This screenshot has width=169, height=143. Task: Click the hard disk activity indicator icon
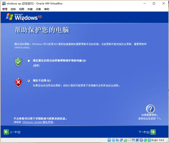click(x=109, y=140)
